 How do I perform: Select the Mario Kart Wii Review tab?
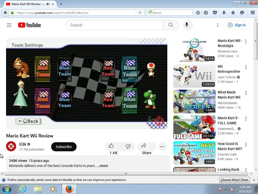point(28,4)
